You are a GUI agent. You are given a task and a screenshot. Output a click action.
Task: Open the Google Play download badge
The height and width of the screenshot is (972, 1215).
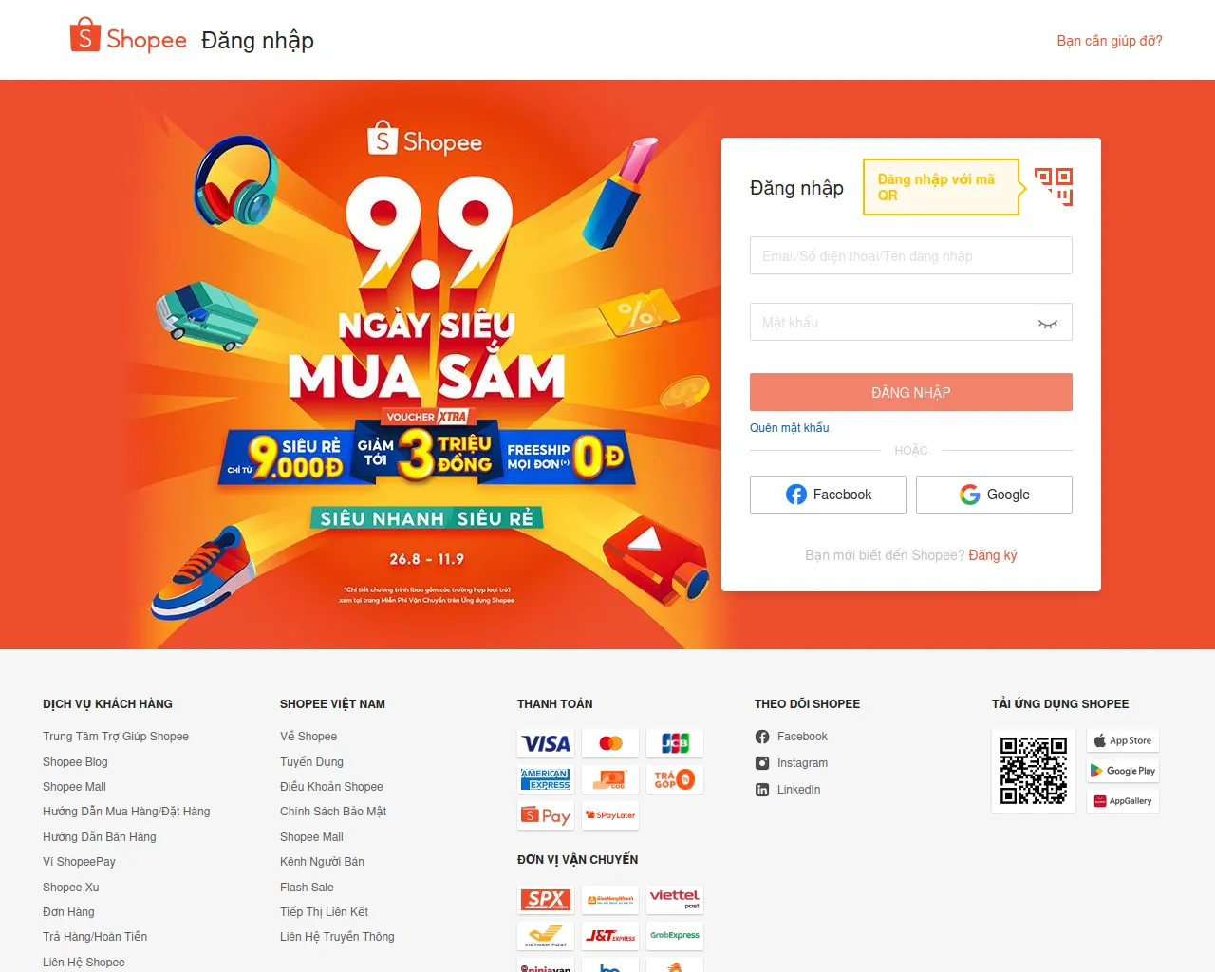(x=1123, y=771)
